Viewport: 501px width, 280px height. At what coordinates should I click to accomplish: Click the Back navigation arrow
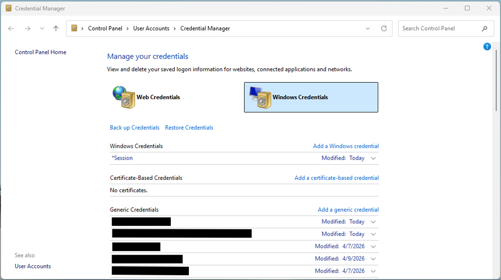click(x=11, y=28)
